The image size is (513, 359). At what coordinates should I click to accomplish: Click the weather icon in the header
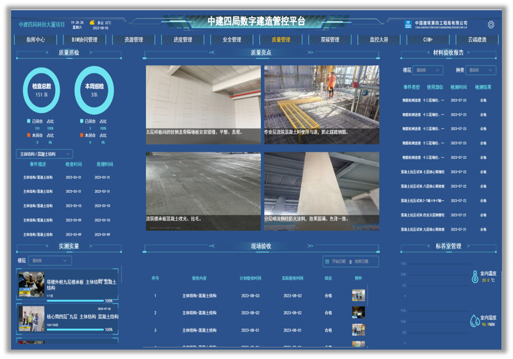click(x=91, y=23)
